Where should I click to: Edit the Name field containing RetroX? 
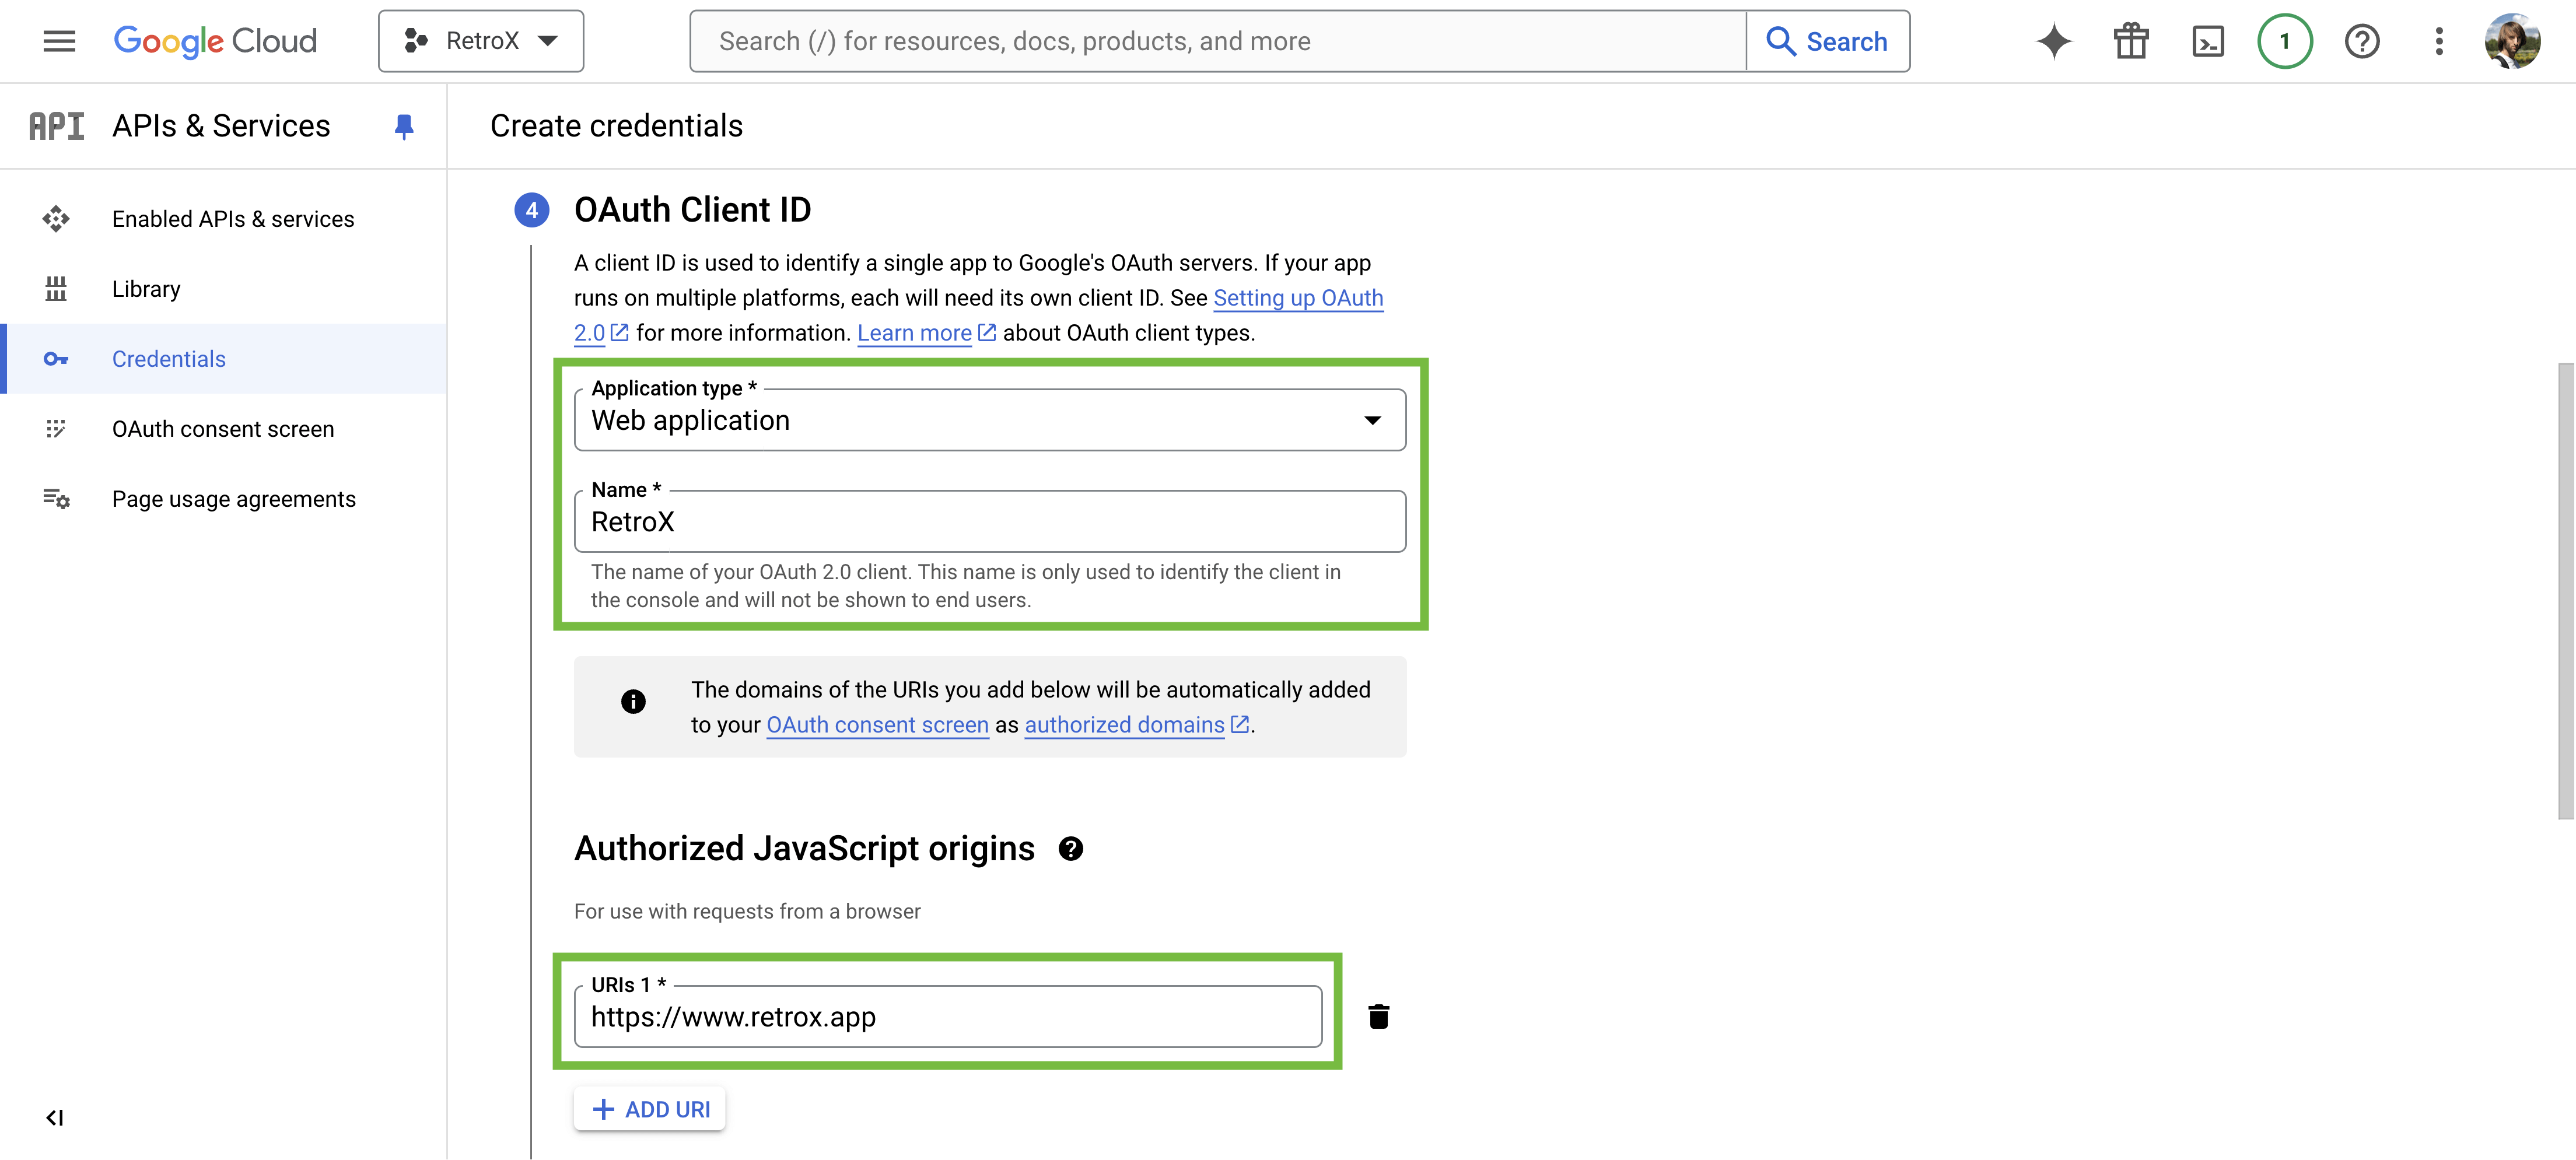click(x=990, y=521)
